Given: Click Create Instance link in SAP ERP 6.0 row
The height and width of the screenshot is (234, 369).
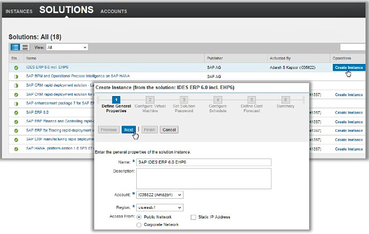Looking at the screenshot, I should [349, 113].
